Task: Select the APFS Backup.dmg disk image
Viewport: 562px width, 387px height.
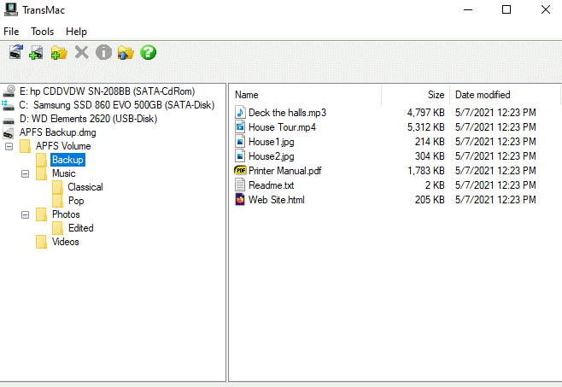Action: coord(58,132)
